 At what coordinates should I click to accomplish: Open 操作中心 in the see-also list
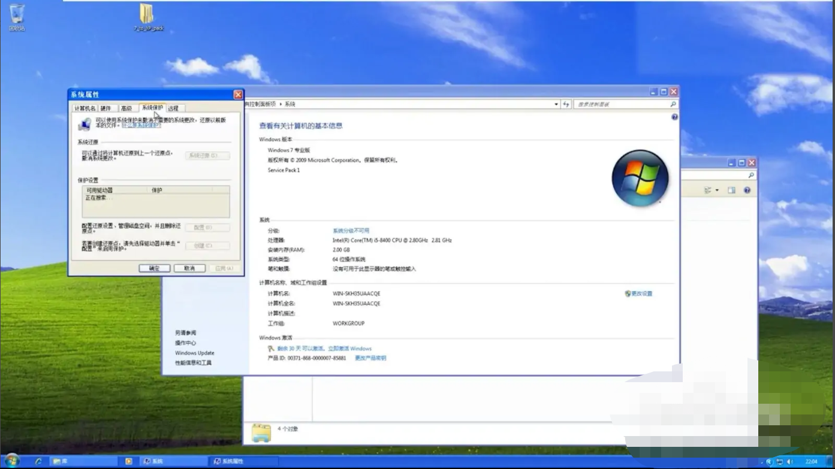click(186, 343)
